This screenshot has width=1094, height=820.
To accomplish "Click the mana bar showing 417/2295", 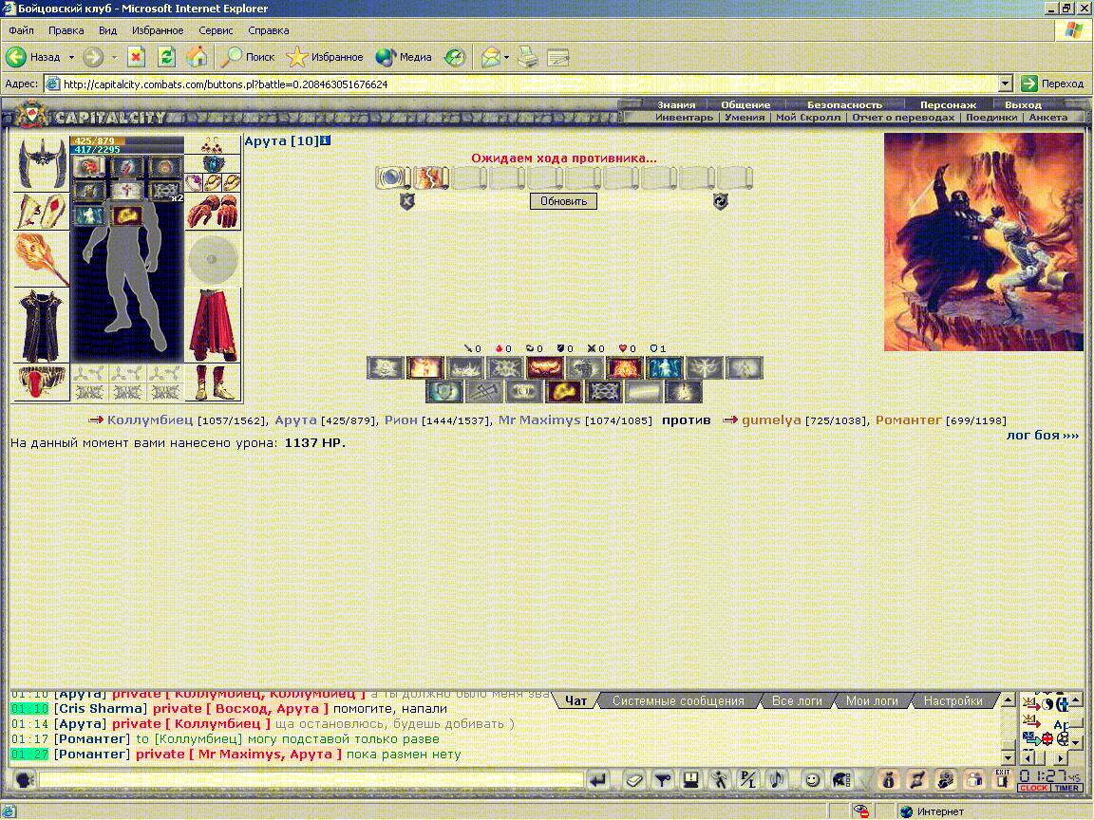I will [126, 149].
